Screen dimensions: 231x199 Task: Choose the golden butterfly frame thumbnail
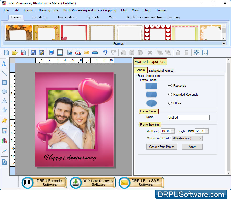pos(46,32)
